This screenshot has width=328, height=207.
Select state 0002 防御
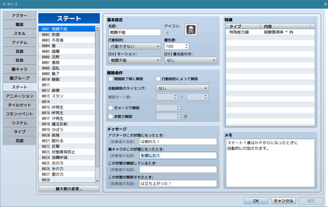pos(67,35)
